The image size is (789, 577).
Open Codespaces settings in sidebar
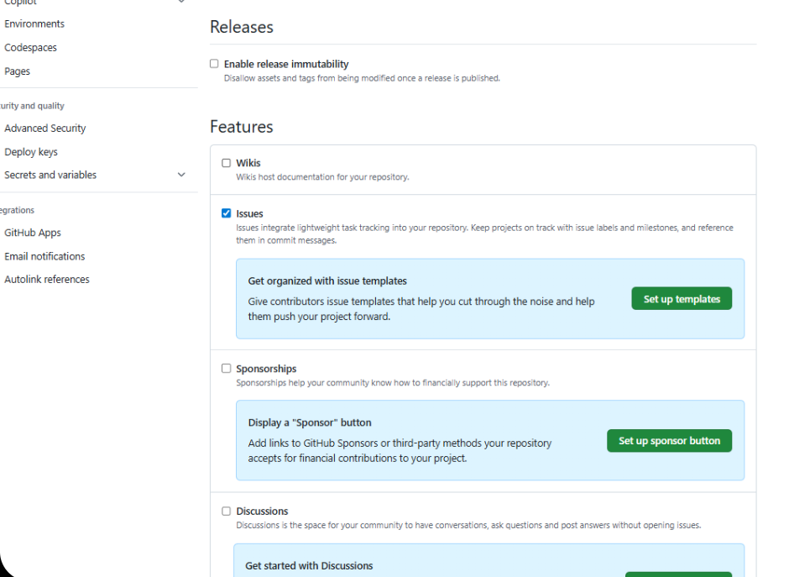[x=31, y=47]
